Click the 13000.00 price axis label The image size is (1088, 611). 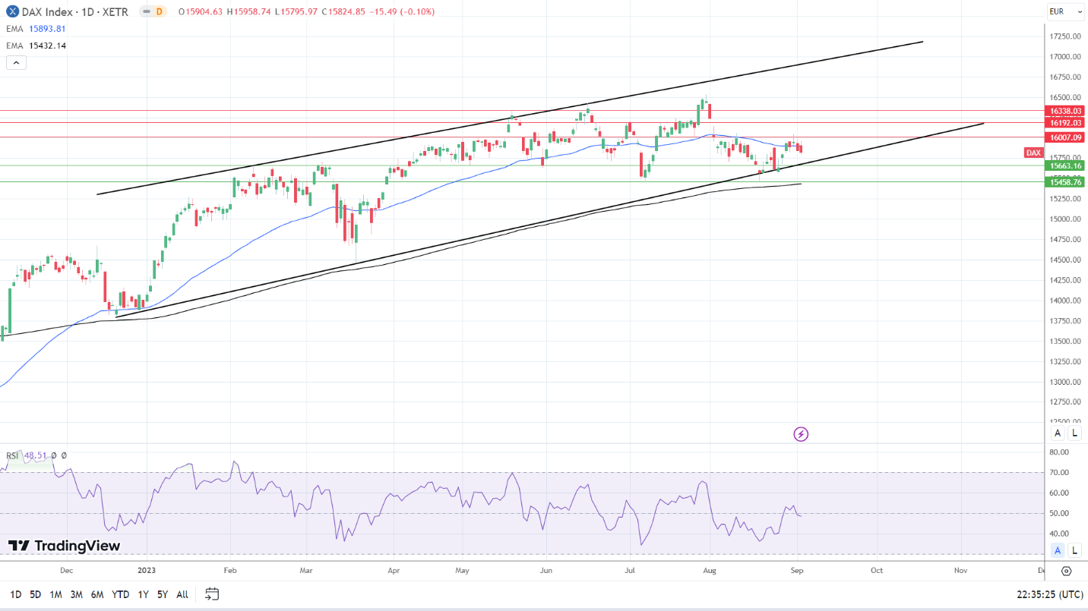(x=1066, y=382)
